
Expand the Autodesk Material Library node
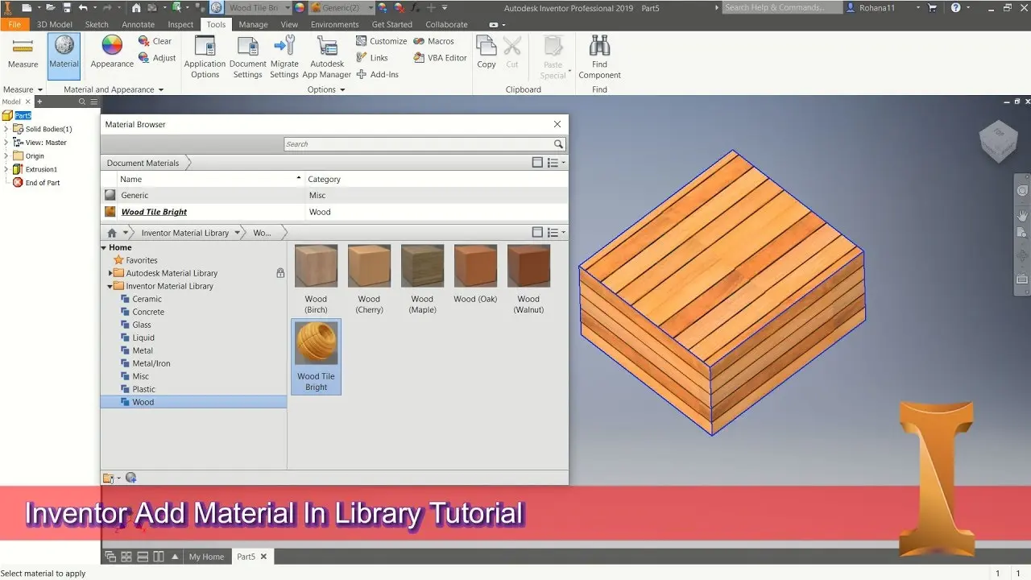110,273
